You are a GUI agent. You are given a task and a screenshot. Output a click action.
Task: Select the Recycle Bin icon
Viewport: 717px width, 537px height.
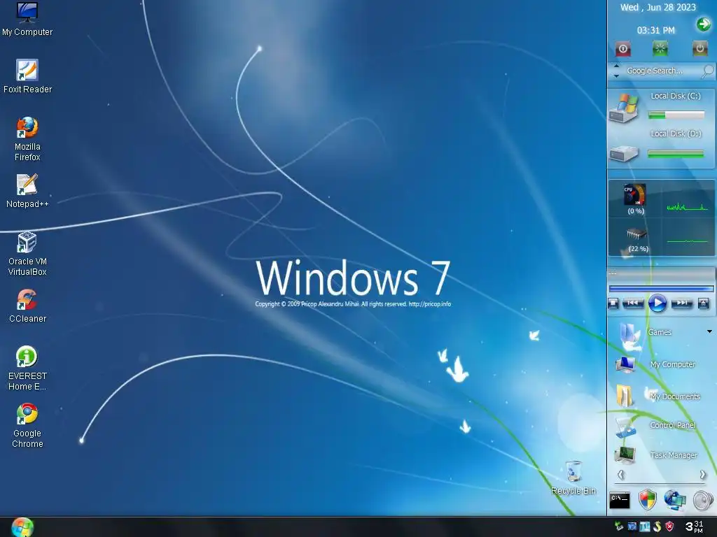click(573, 478)
